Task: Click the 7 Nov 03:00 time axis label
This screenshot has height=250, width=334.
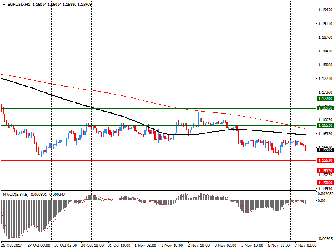Action: click(306, 245)
